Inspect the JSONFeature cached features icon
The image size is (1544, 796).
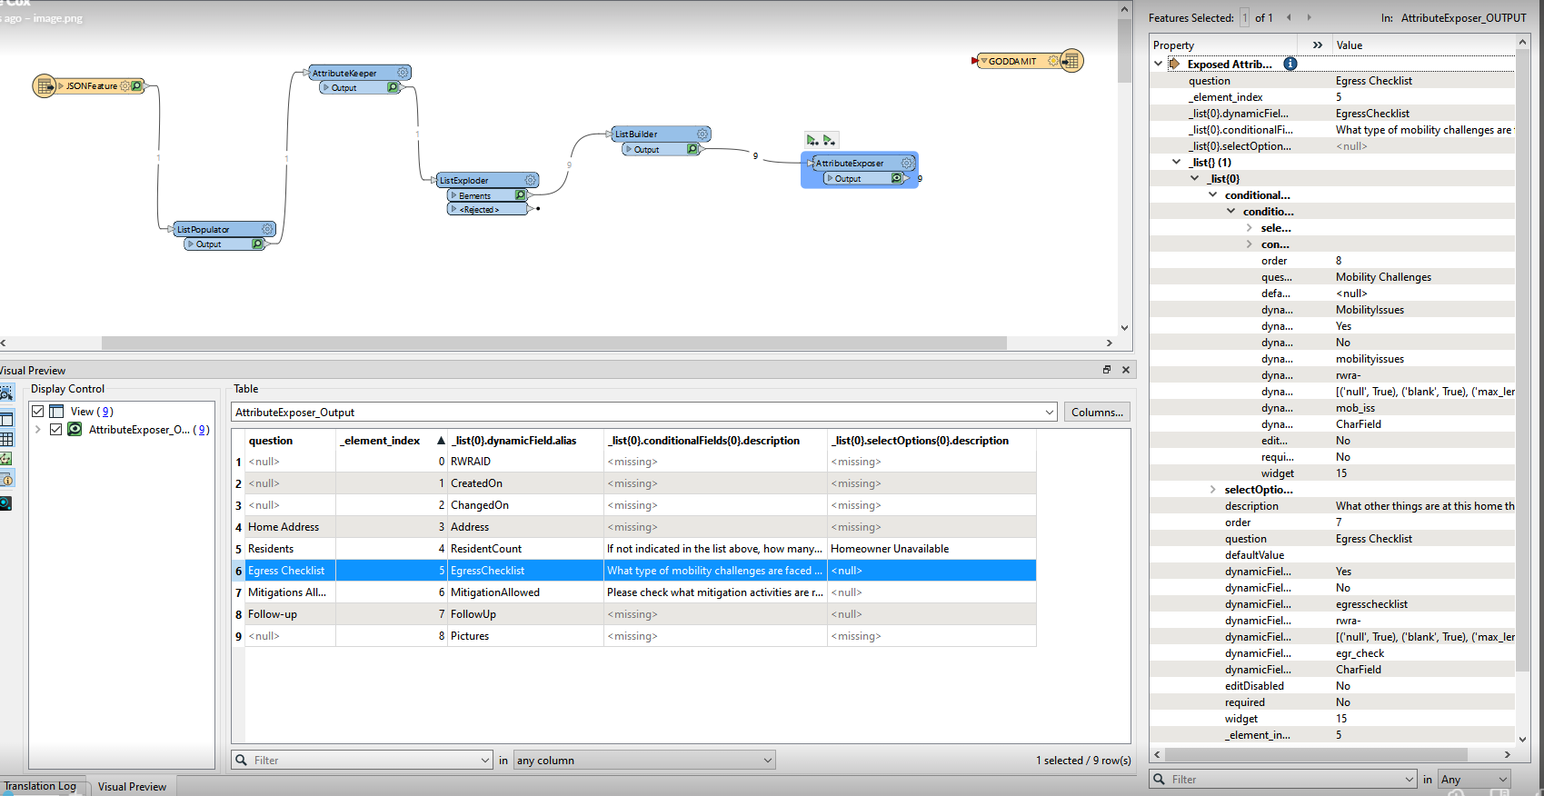point(136,86)
